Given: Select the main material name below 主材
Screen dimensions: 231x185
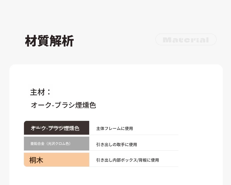Looking at the screenshot, I should click(x=63, y=105).
